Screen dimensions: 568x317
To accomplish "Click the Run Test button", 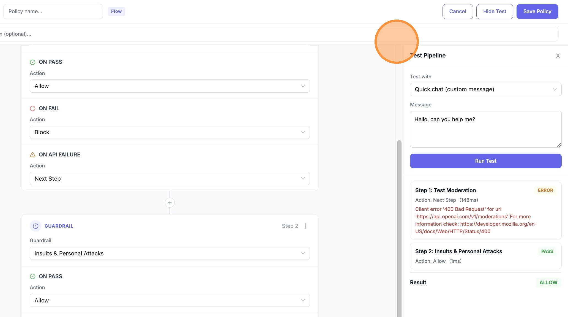I will (485, 161).
